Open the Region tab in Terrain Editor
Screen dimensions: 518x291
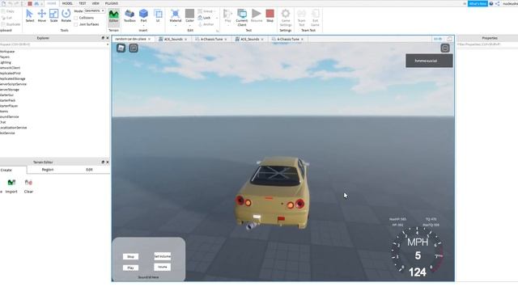48,170
